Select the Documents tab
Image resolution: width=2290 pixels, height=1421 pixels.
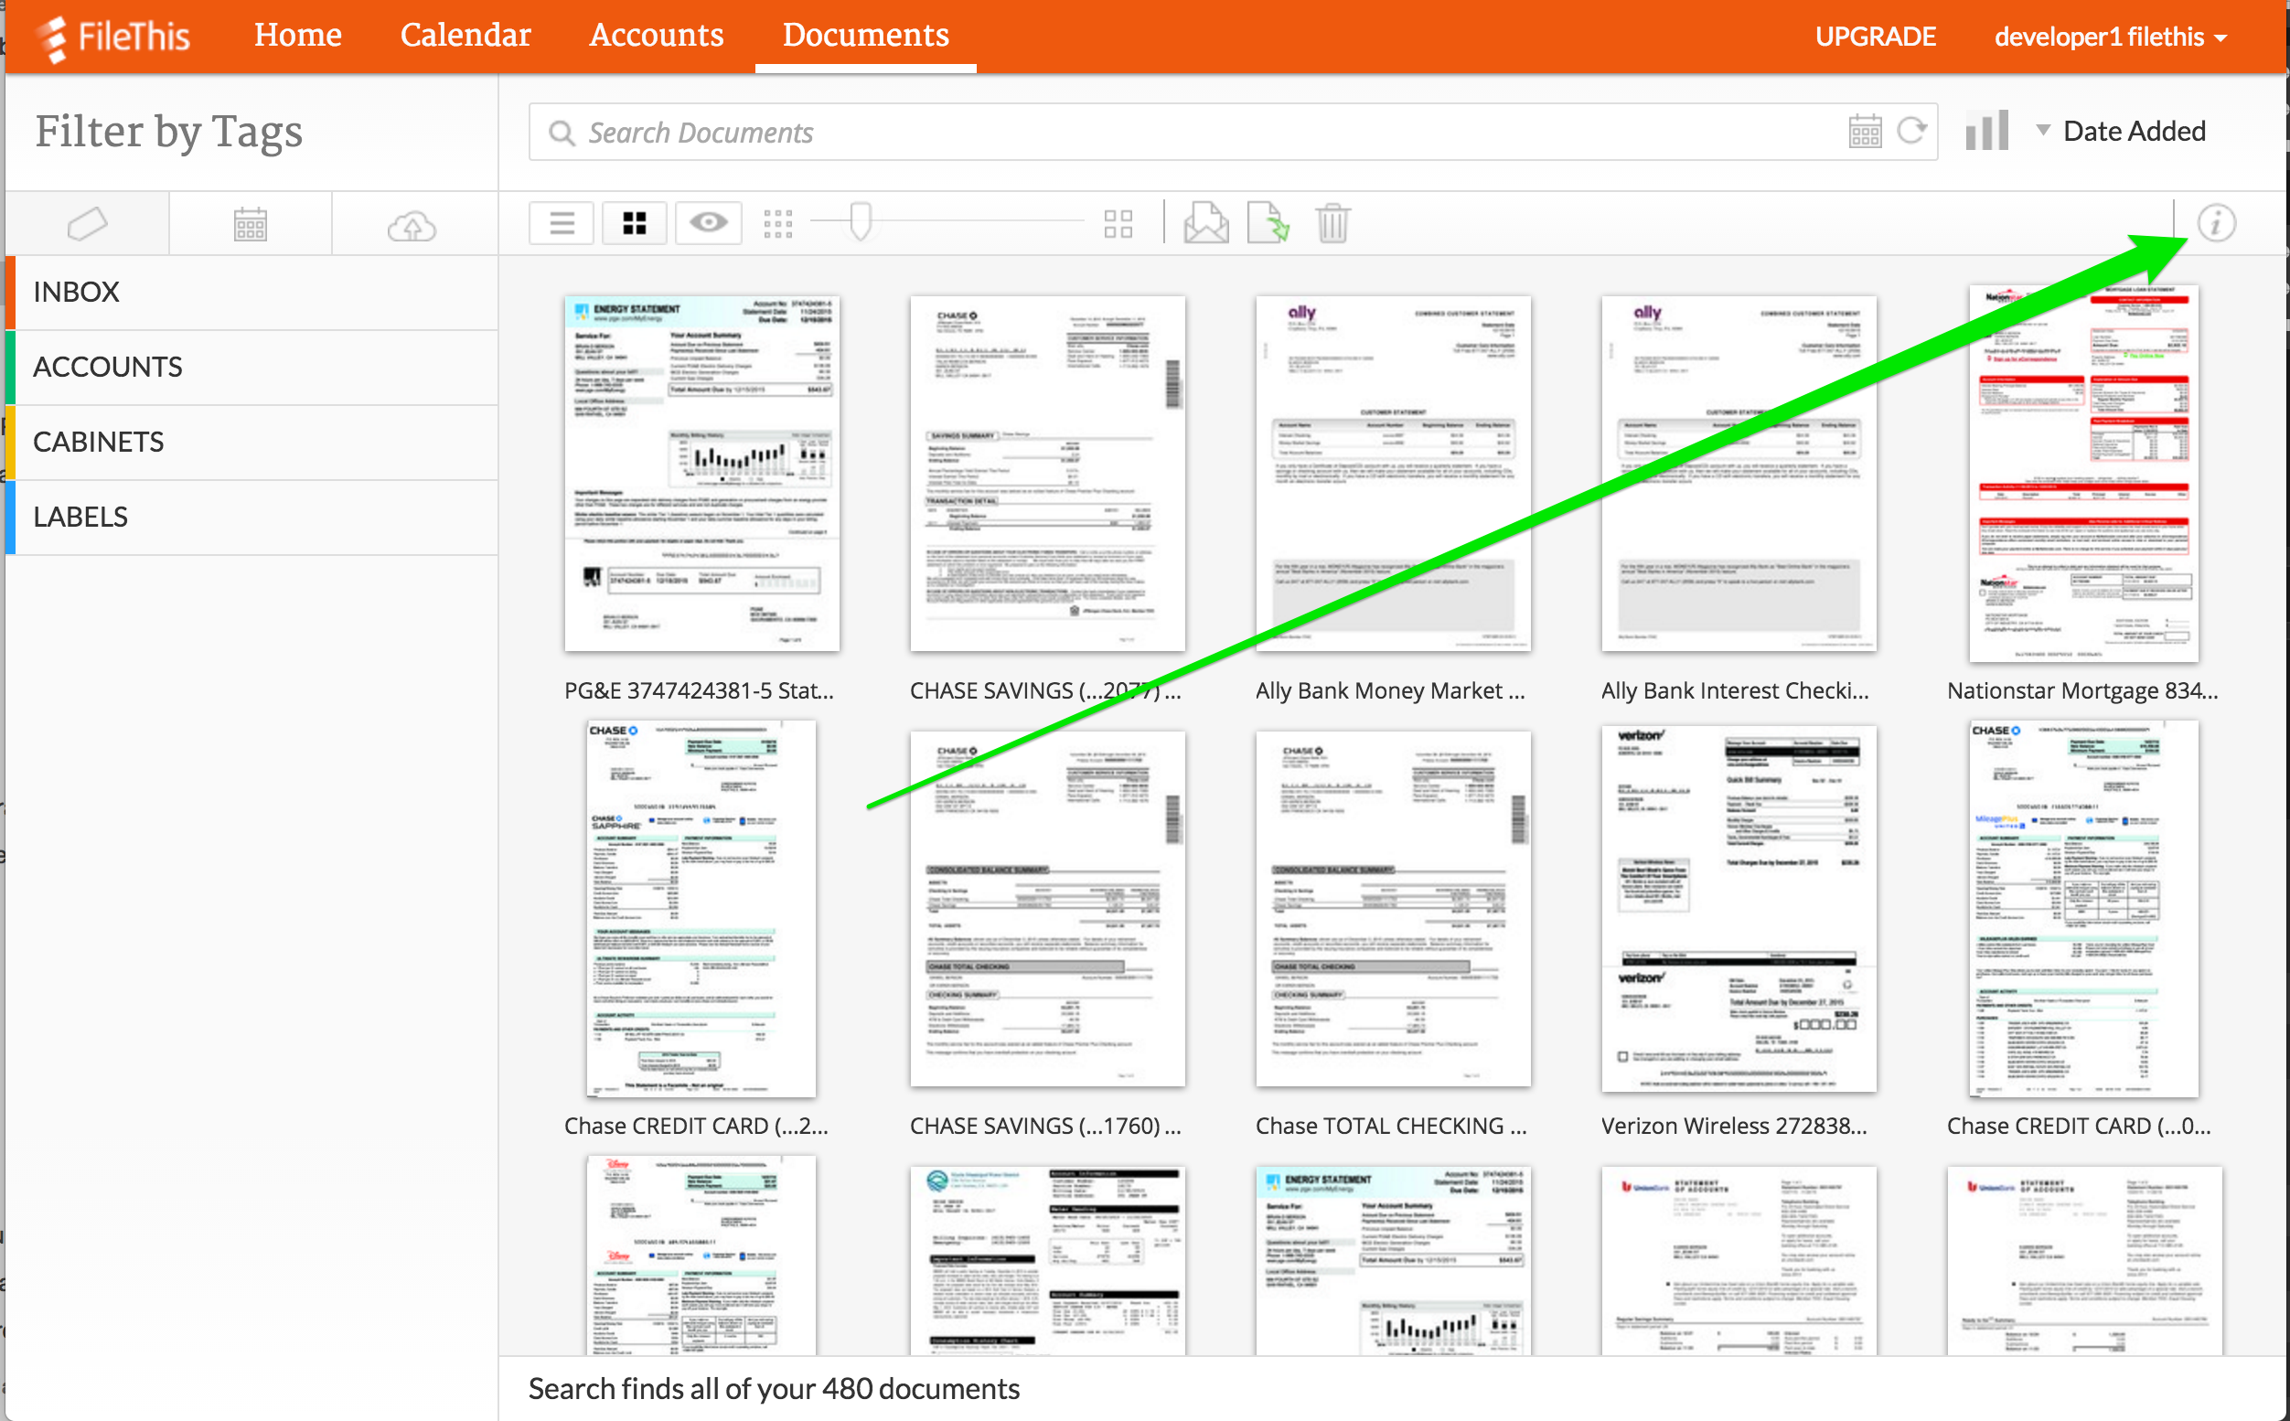point(865,36)
